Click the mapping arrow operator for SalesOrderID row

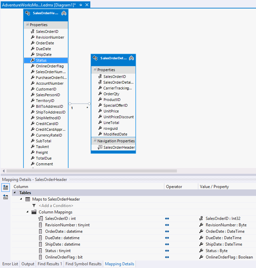167,219
